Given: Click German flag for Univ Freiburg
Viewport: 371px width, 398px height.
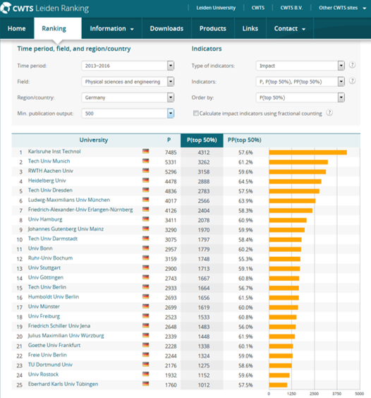Looking at the screenshot, I should point(146,316).
